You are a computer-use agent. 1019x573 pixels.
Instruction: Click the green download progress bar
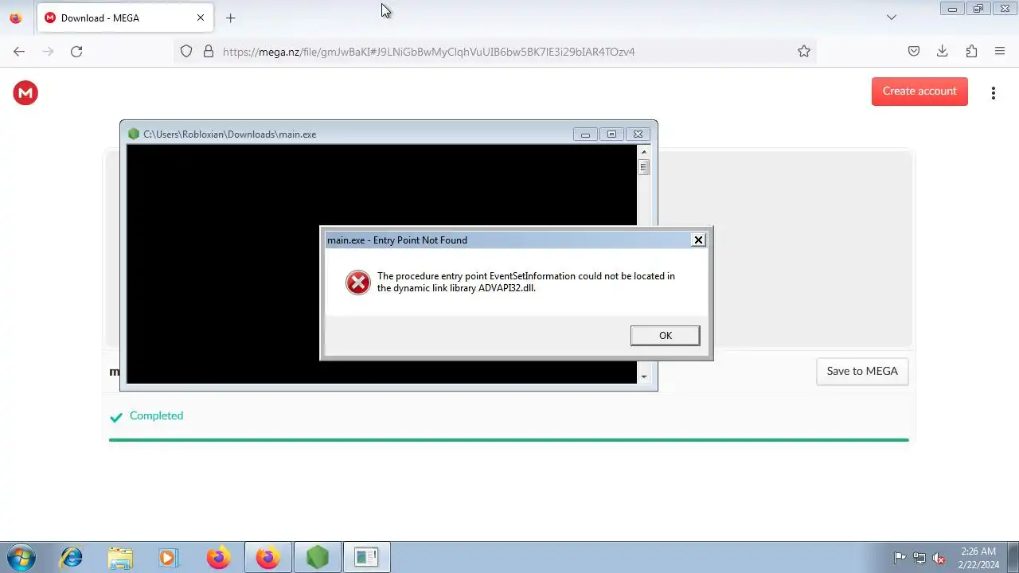(509, 439)
